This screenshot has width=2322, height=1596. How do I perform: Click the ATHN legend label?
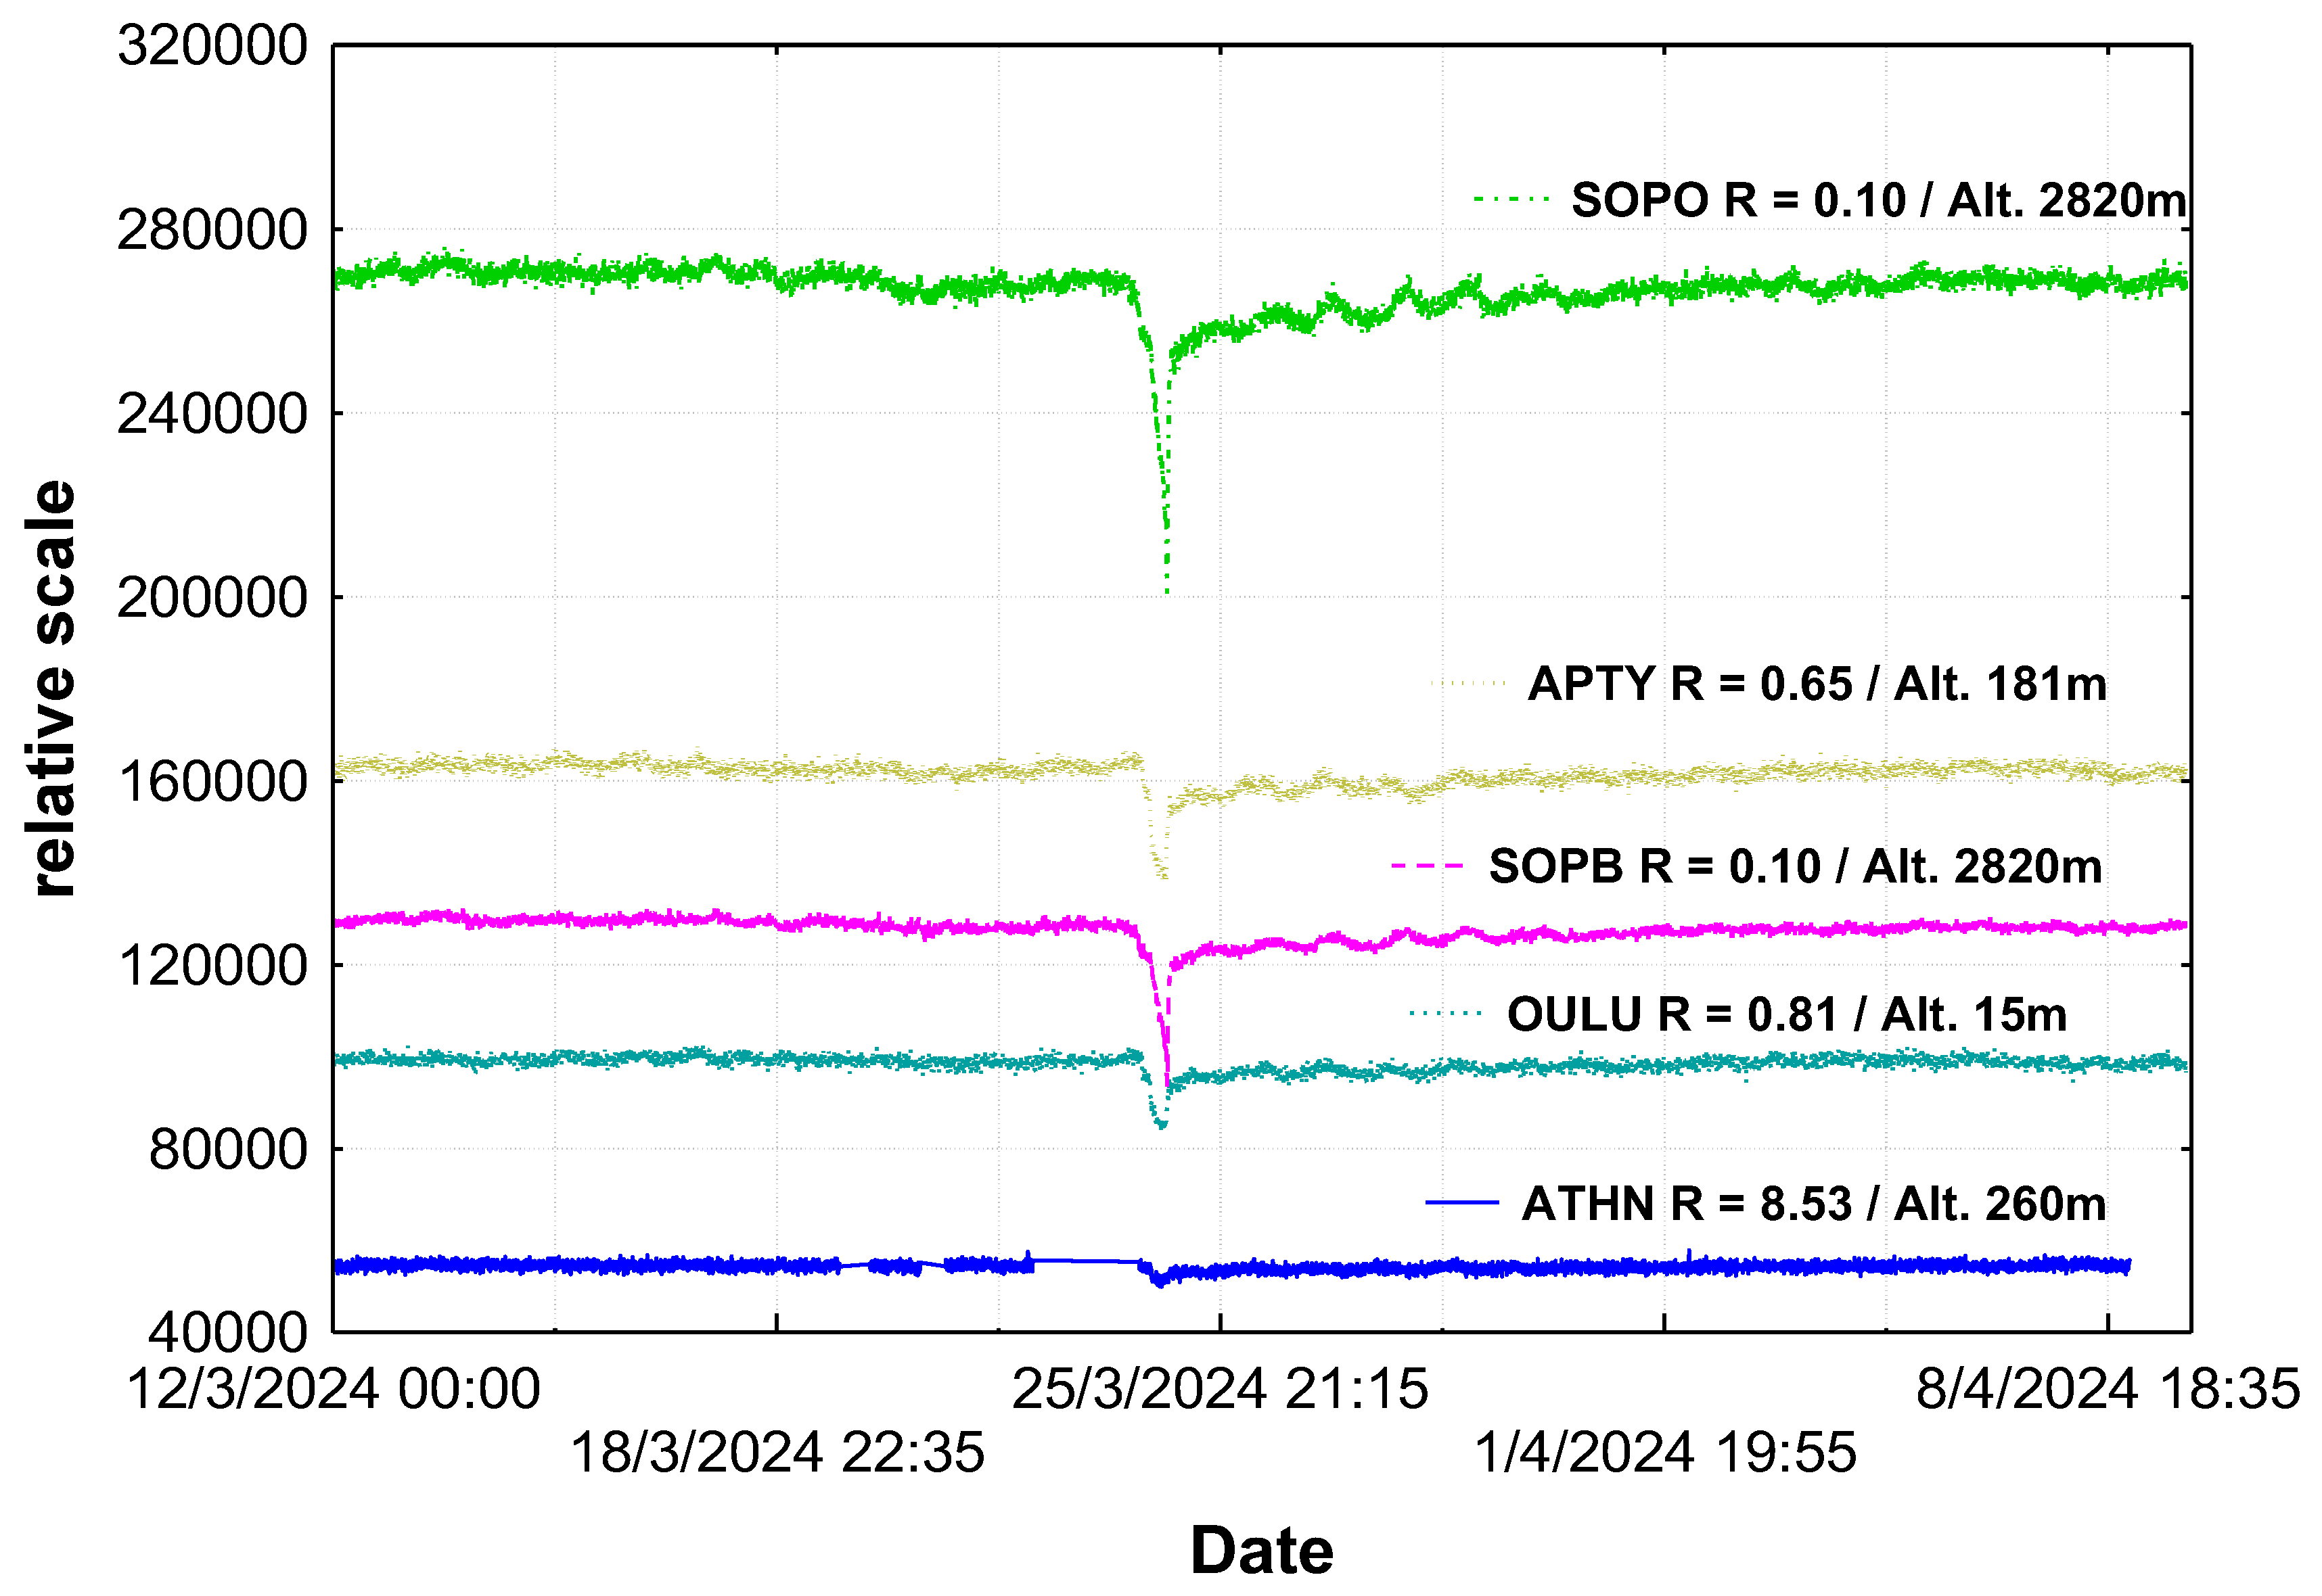pyautogui.click(x=1814, y=1204)
